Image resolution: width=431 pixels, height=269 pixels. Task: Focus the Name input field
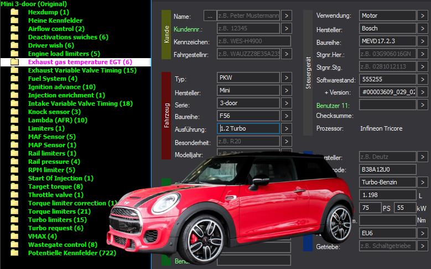click(x=248, y=15)
